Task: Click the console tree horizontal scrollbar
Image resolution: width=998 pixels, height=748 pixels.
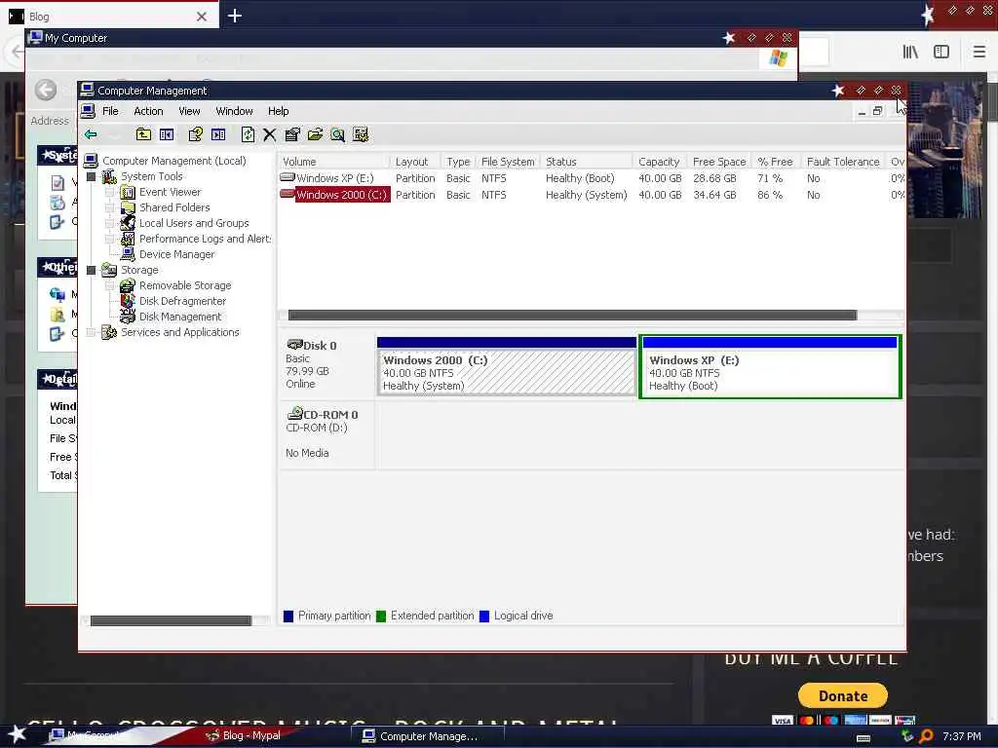Action: [x=171, y=620]
